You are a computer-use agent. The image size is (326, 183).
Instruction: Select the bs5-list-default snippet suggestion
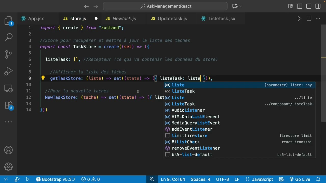[240, 155]
